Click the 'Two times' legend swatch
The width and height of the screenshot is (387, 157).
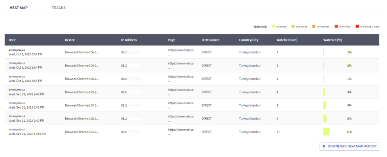pos(293,27)
